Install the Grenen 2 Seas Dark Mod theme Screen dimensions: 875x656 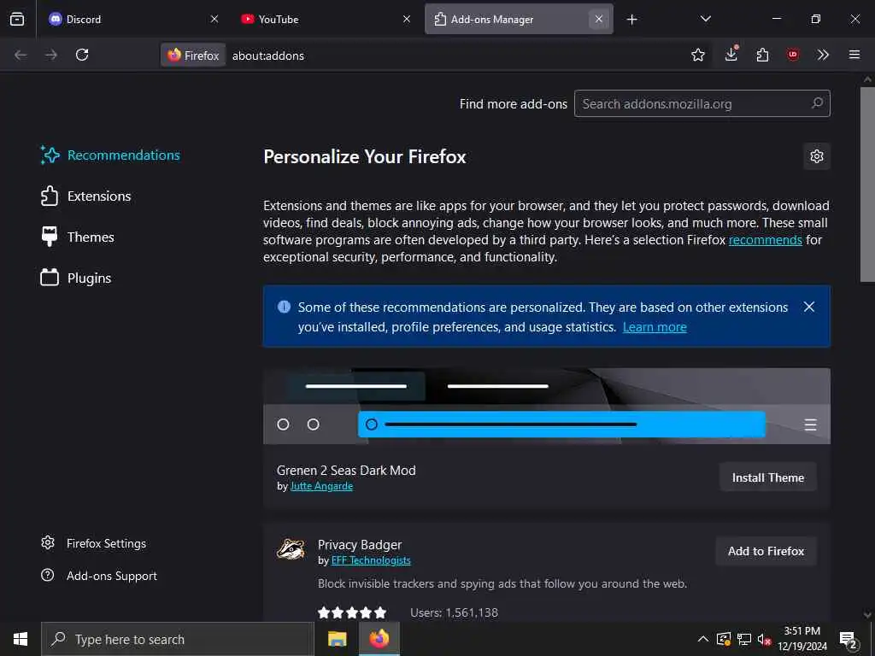pyautogui.click(x=768, y=477)
